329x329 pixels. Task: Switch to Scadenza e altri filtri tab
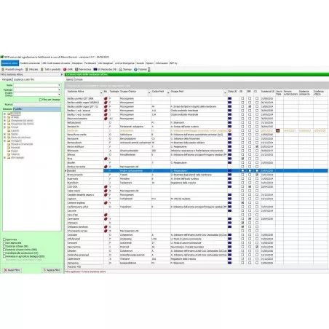24,79
